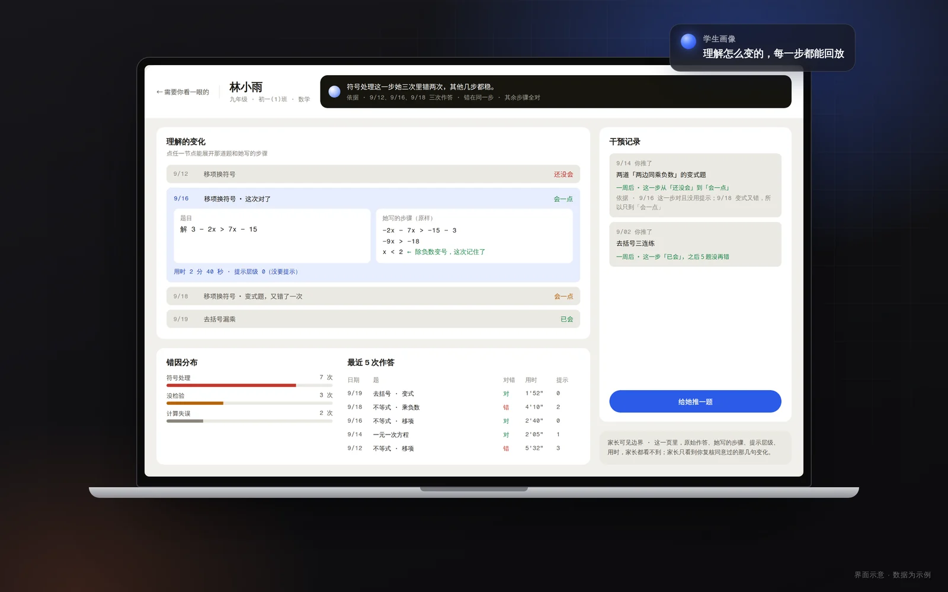The height and width of the screenshot is (592, 948).
Task: Collapse the 9/16 移项换符号 这次对了 row
Action: pyautogui.click(x=373, y=199)
